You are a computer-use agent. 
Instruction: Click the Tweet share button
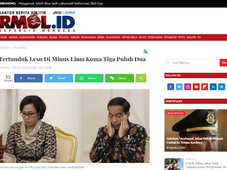(x=59, y=78)
